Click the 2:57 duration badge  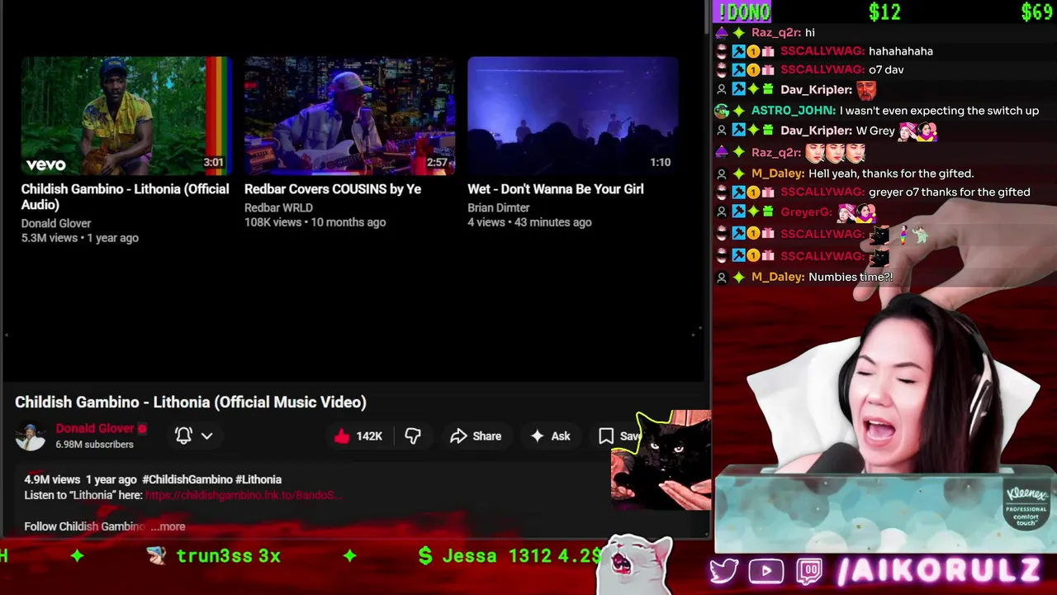tap(437, 162)
